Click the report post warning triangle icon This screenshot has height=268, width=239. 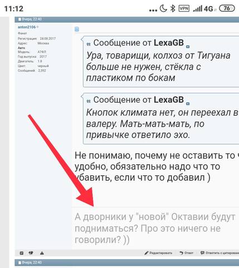coord(42,253)
